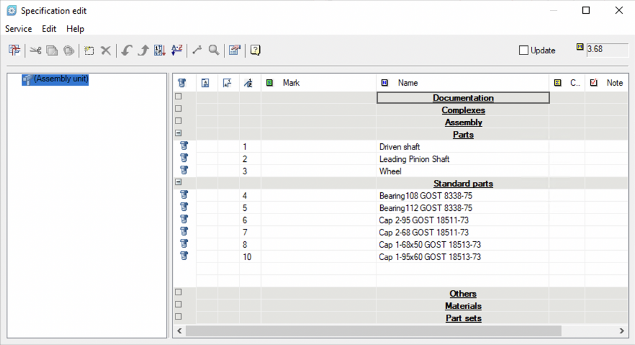Click the part icon beside Driven shaft
The image size is (635, 345).
coord(184,146)
